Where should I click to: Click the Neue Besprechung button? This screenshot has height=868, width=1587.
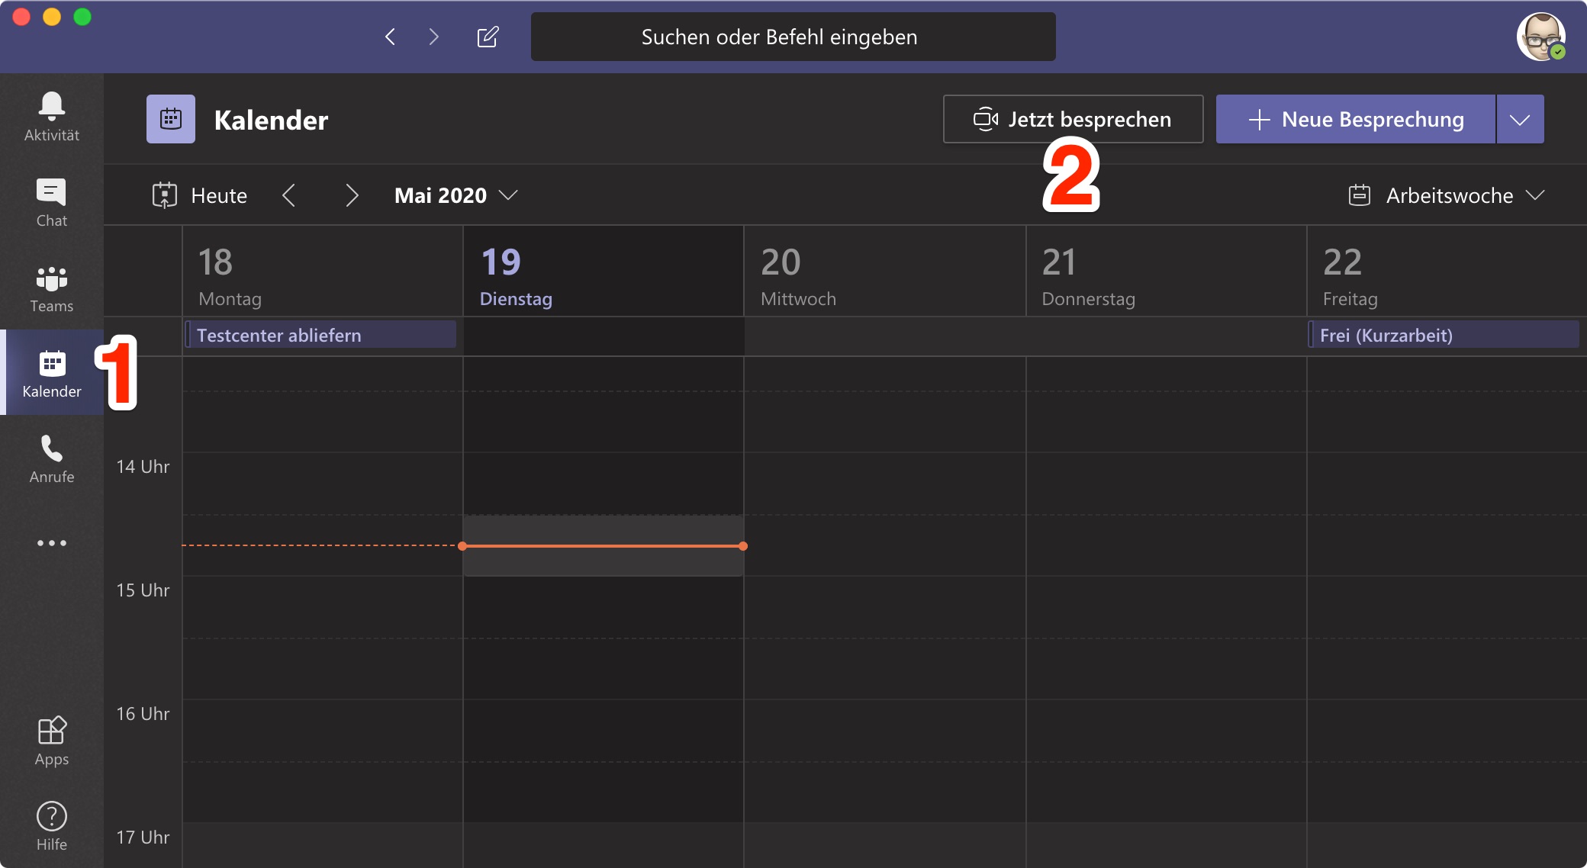click(1356, 119)
